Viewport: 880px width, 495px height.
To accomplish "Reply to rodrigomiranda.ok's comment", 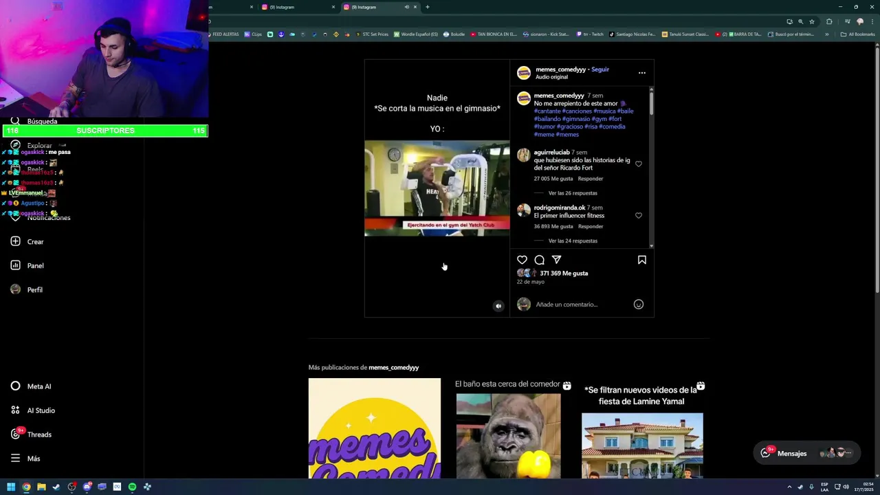I will tap(590, 226).
